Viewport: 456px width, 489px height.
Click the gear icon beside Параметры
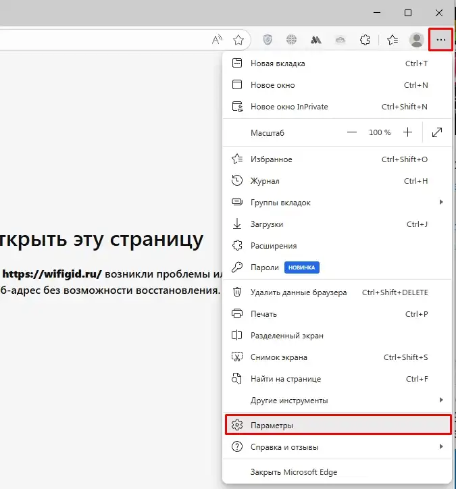(237, 425)
